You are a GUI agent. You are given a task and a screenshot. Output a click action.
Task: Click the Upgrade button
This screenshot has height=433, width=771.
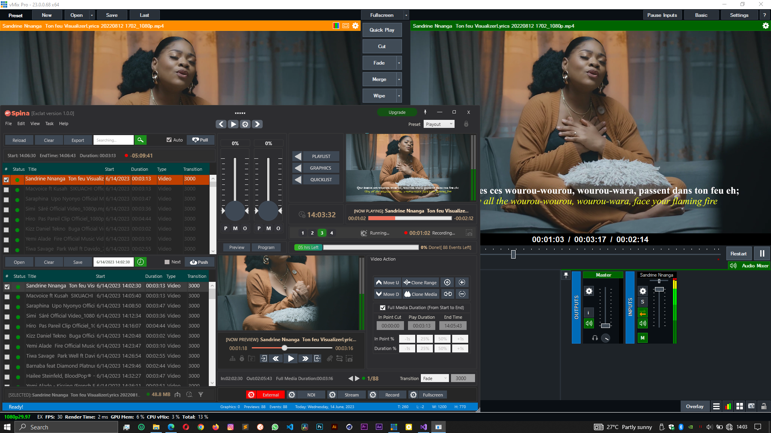click(x=397, y=112)
